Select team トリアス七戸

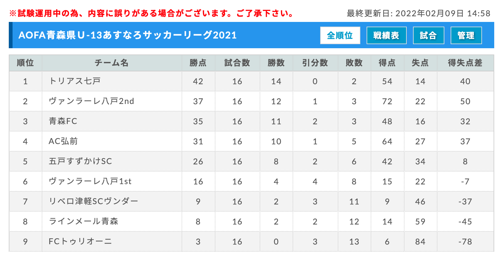[x=75, y=81]
